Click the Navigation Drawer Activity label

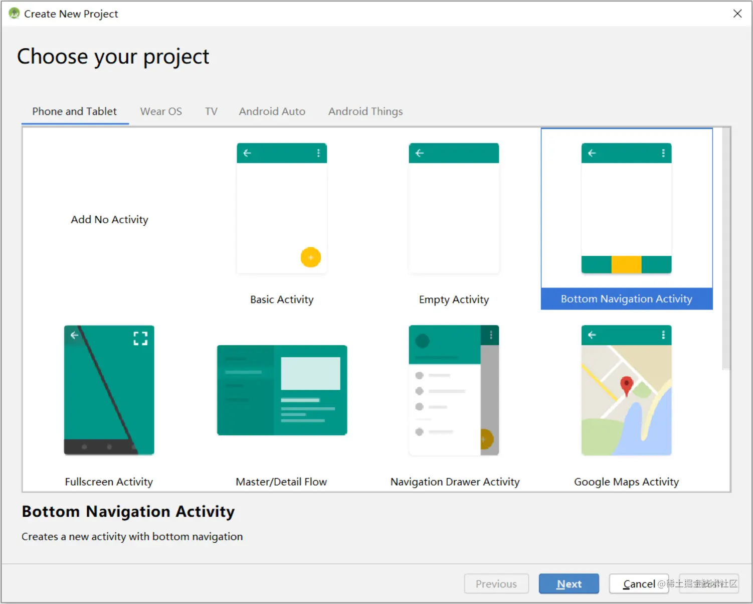(455, 482)
